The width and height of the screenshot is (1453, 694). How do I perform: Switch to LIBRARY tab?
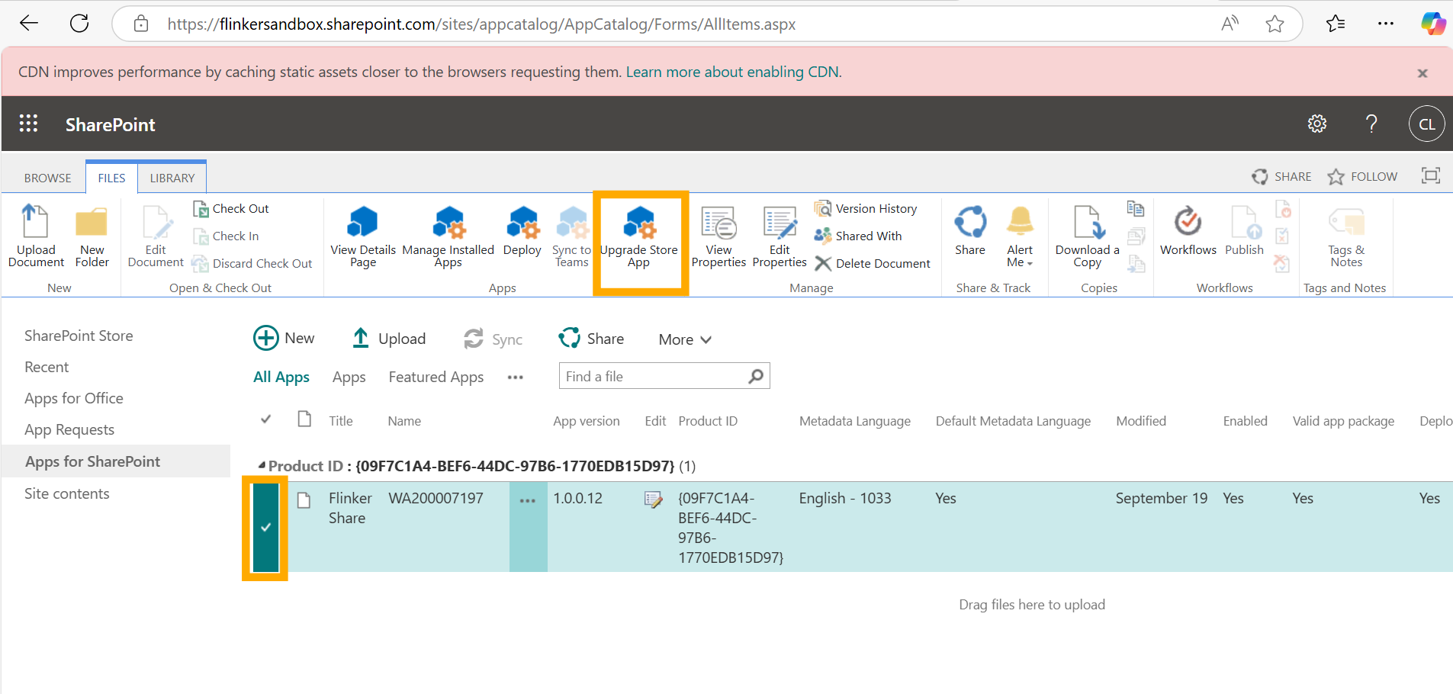click(172, 178)
